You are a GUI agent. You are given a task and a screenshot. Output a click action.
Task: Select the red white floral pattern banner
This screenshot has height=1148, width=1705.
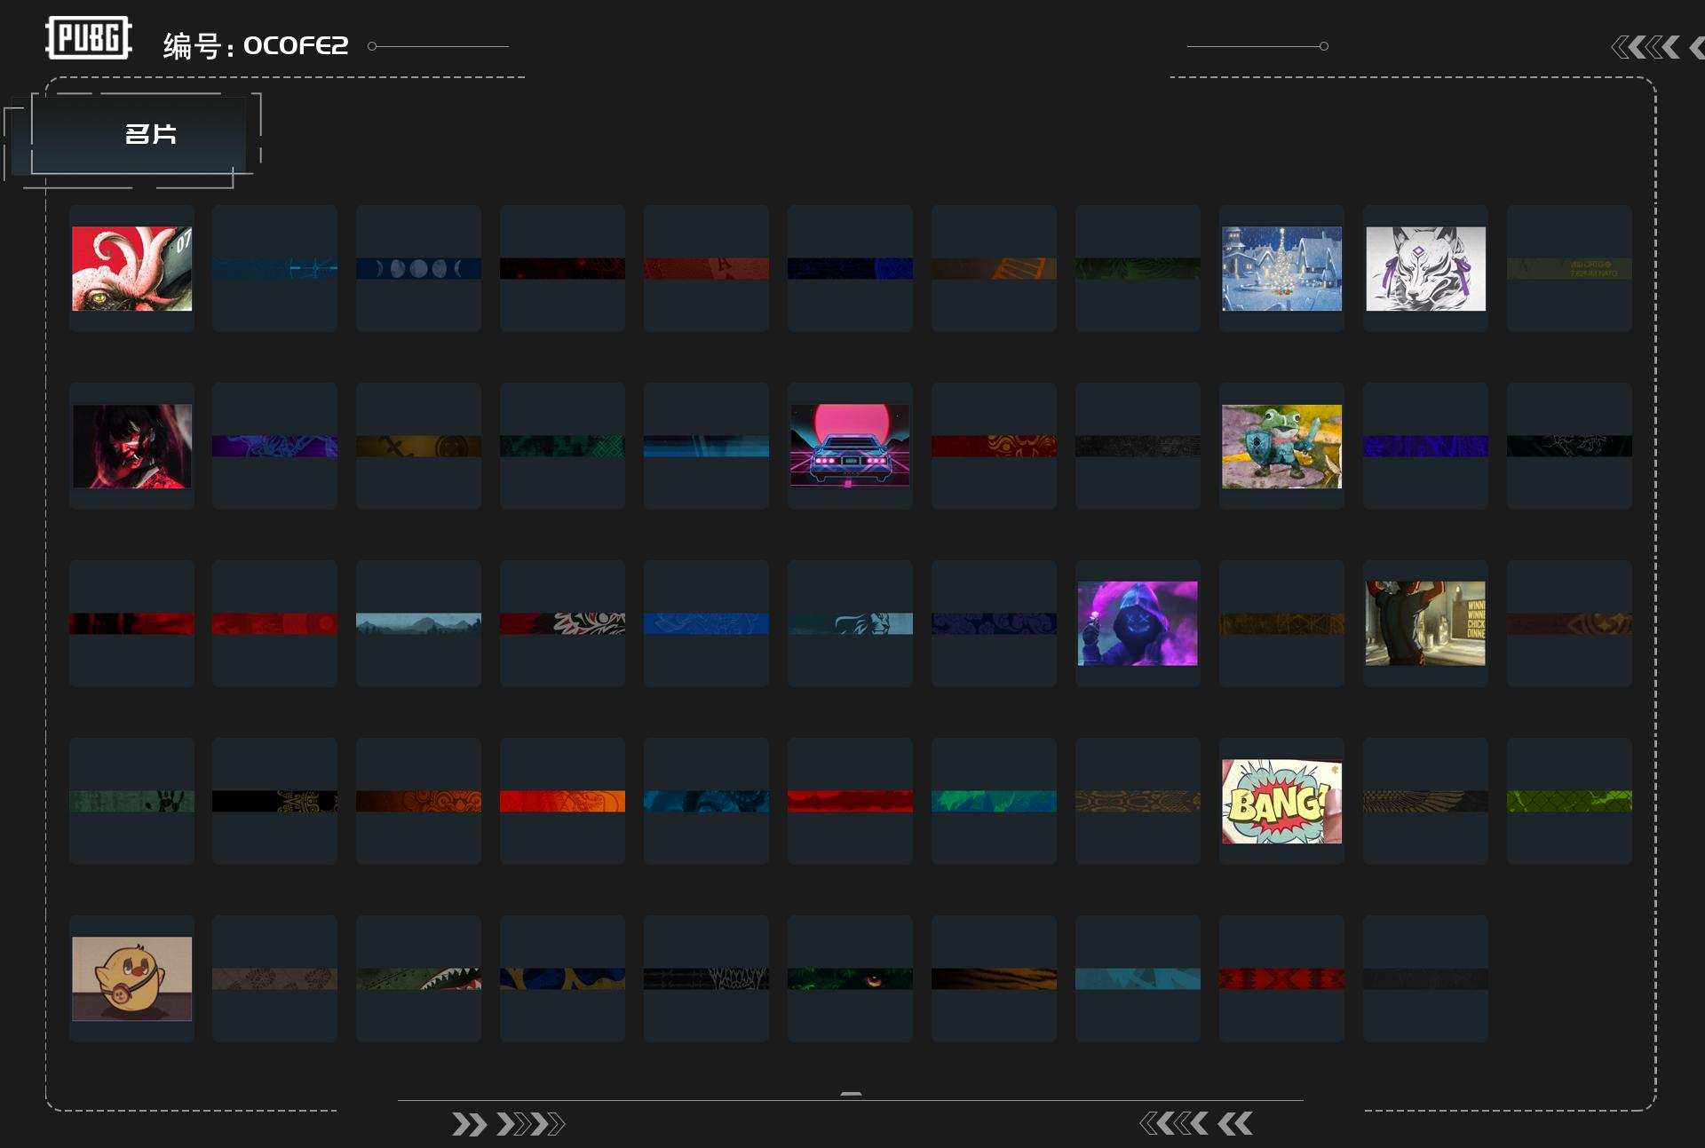[x=562, y=623]
